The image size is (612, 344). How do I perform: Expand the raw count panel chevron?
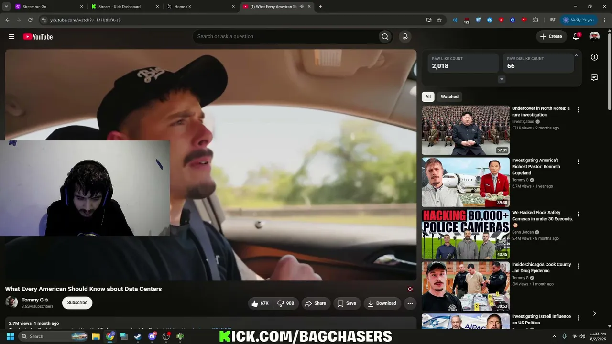(502, 79)
